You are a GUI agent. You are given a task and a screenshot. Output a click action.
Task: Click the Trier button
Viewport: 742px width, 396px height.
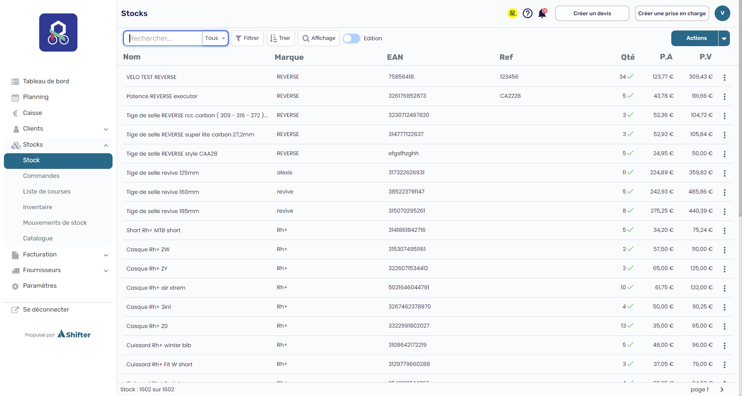coord(281,38)
